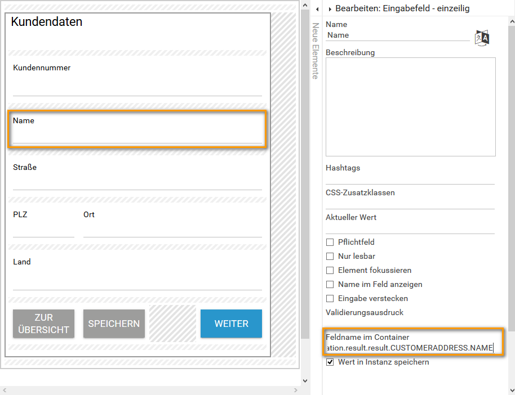Click the SPEICHERN button

pos(114,324)
